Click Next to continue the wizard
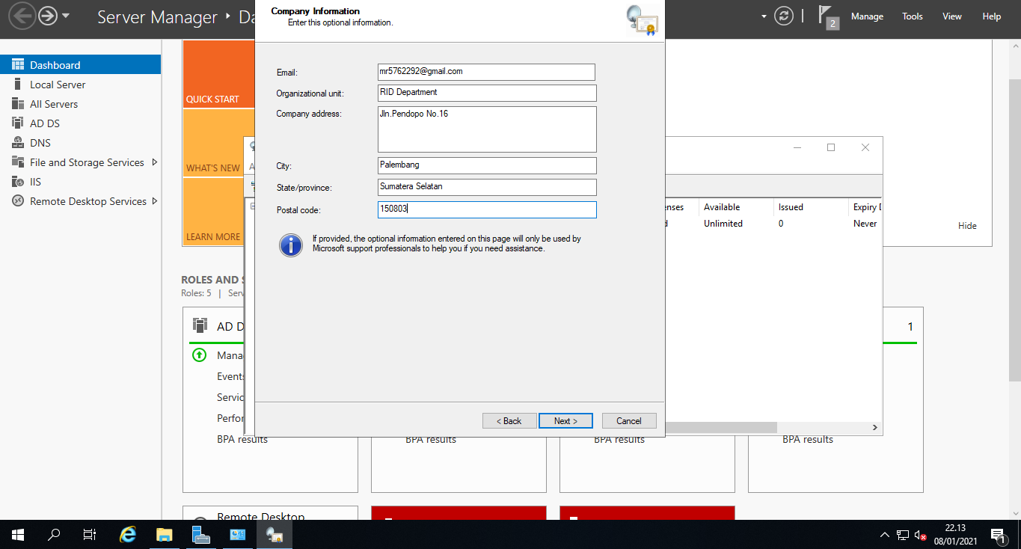 565,420
